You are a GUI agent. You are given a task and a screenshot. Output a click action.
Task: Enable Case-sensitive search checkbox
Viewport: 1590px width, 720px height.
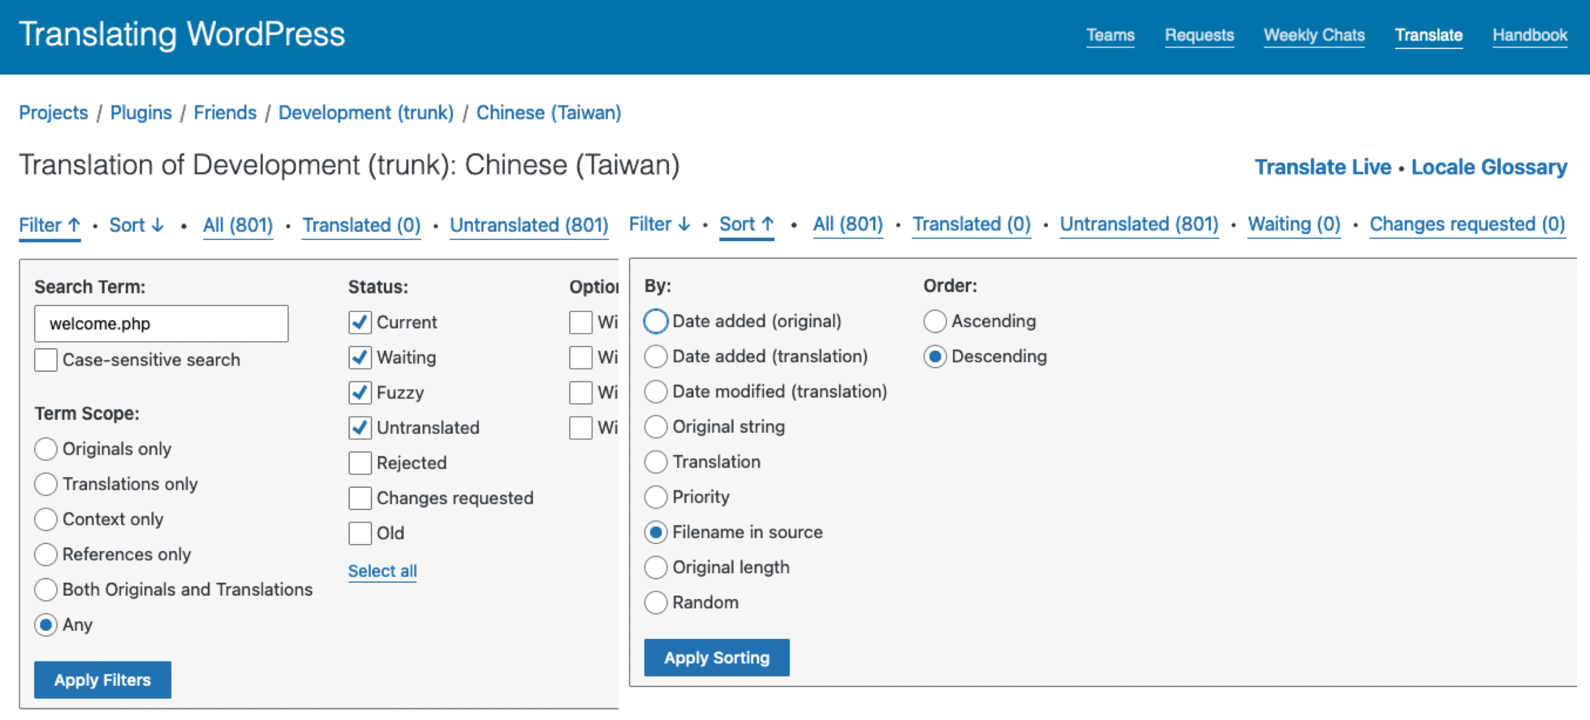point(45,360)
